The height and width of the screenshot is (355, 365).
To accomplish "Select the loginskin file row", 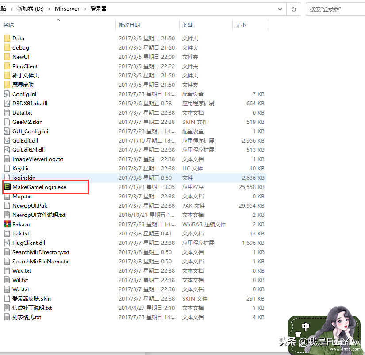I will click(x=134, y=178).
